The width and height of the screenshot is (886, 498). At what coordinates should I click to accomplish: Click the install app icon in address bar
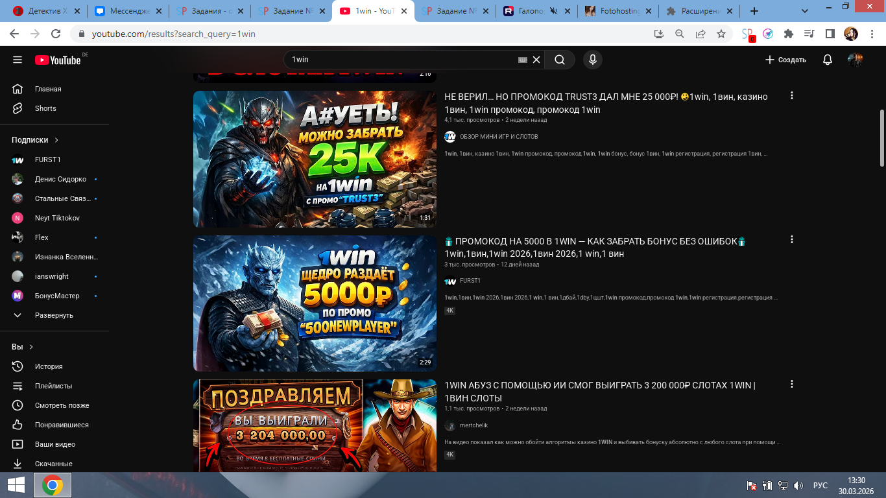(x=659, y=34)
